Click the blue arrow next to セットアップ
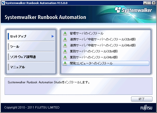 [53, 36]
